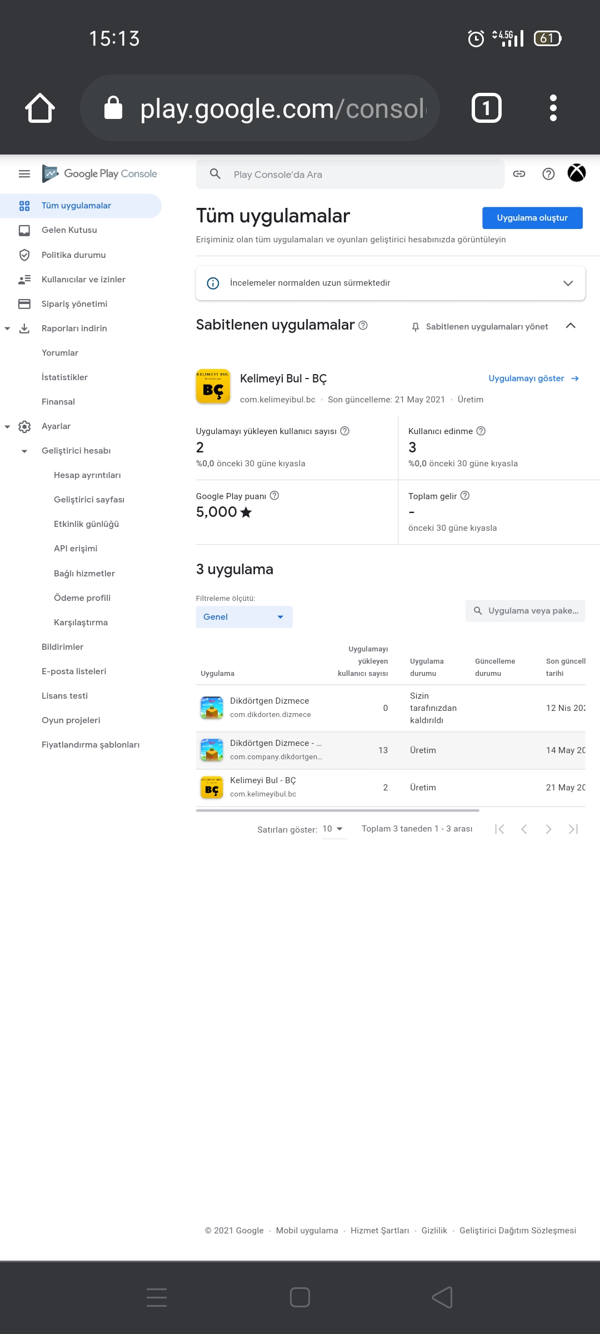Open Kullanıcılar ve izinler in sidebar

[x=83, y=280]
